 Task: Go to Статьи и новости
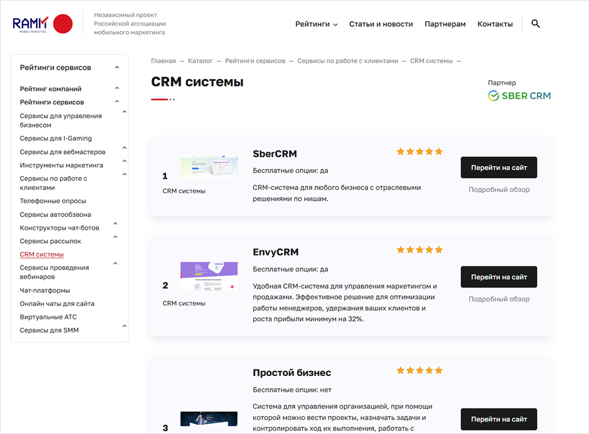381,24
